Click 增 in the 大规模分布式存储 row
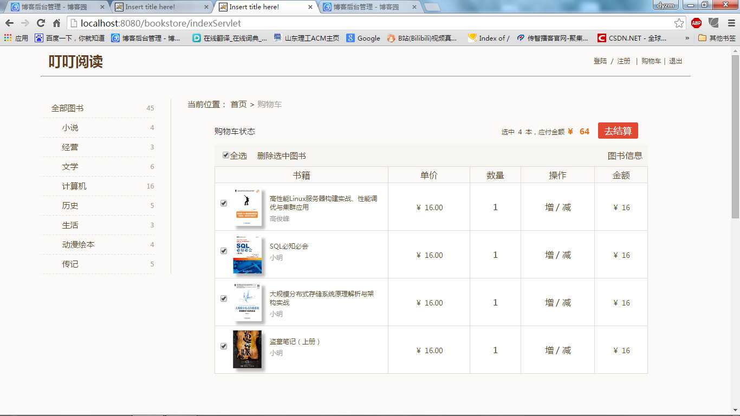 pyautogui.click(x=549, y=303)
